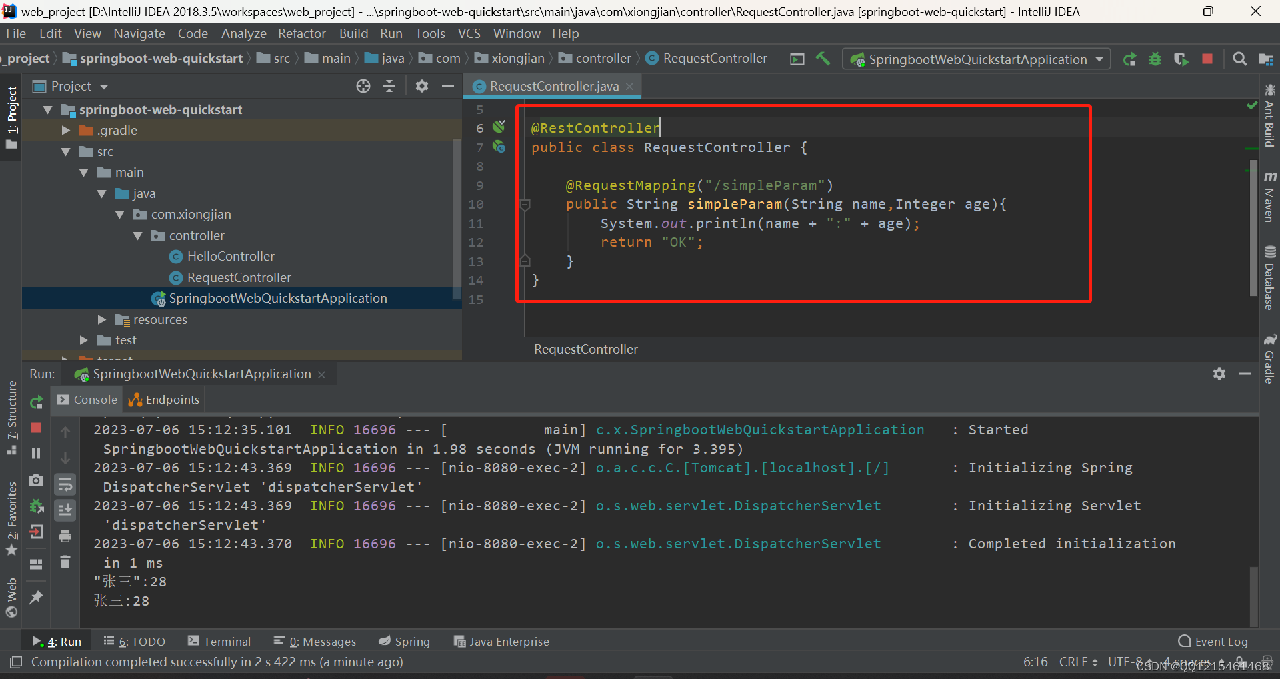Open the Event Log

coord(1213,641)
